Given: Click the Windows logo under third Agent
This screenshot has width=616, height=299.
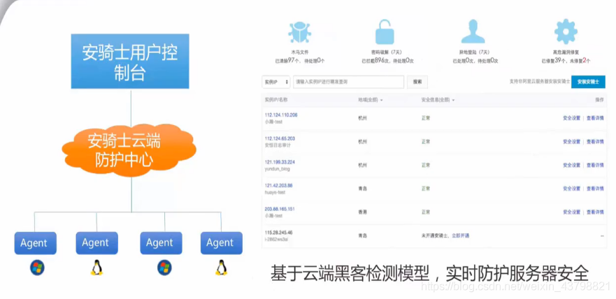Looking at the screenshot, I should pos(164,268).
